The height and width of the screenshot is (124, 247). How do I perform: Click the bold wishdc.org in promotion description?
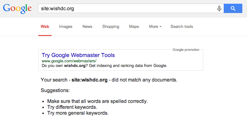coord(75,66)
